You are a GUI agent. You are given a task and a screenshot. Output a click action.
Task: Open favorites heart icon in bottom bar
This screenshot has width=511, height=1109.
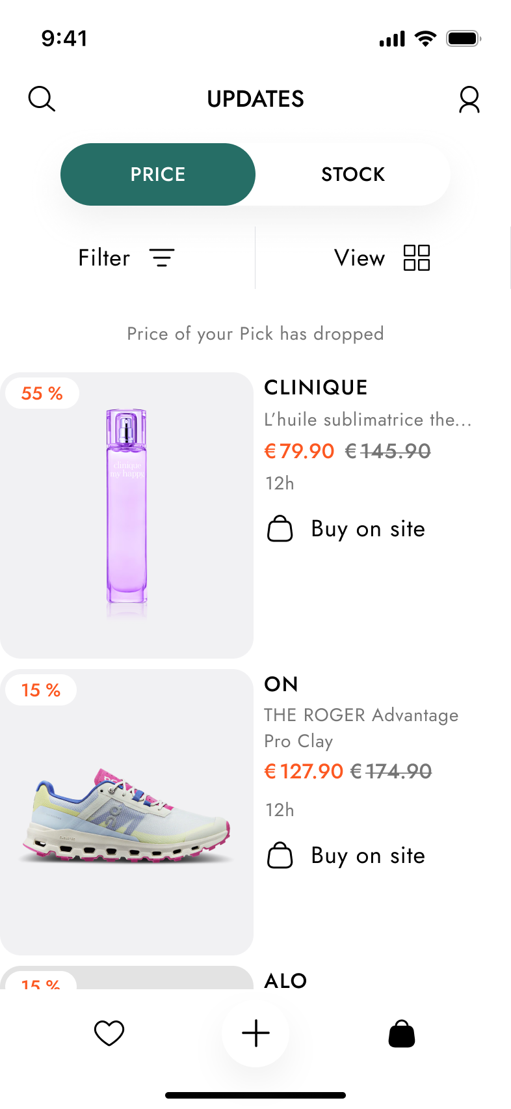pyautogui.click(x=109, y=1033)
